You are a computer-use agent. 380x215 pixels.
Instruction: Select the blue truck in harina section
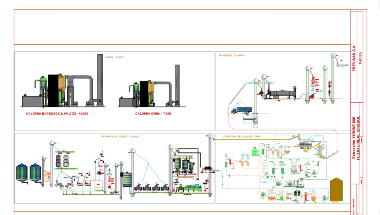pyautogui.click(x=241, y=110)
